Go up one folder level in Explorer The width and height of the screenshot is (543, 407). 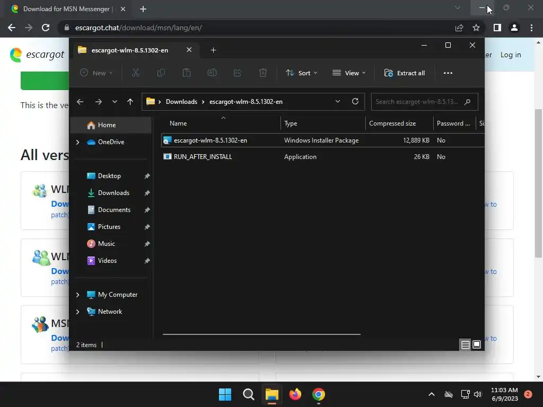tap(130, 102)
